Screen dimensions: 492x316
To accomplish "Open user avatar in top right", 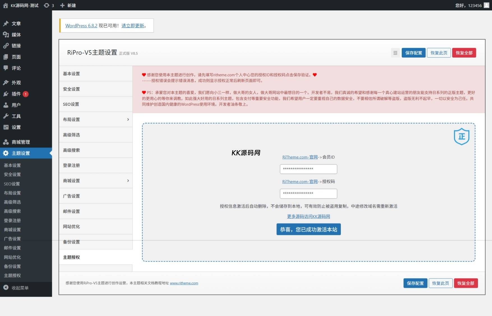I will (x=486, y=5).
